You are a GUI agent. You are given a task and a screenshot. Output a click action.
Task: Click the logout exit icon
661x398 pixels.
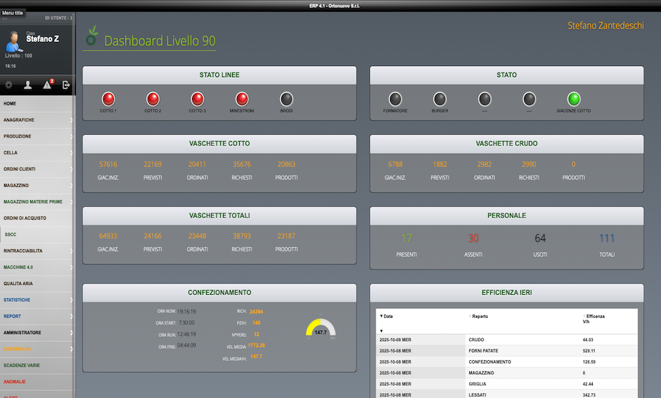(66, 85)
